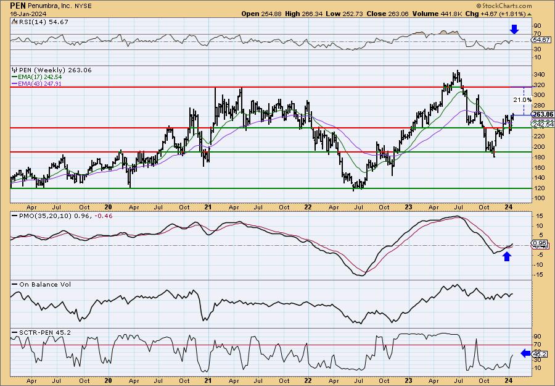Click the On Balance Vol label
Screen dimensions: 555x386
click(x=45, y=284)
